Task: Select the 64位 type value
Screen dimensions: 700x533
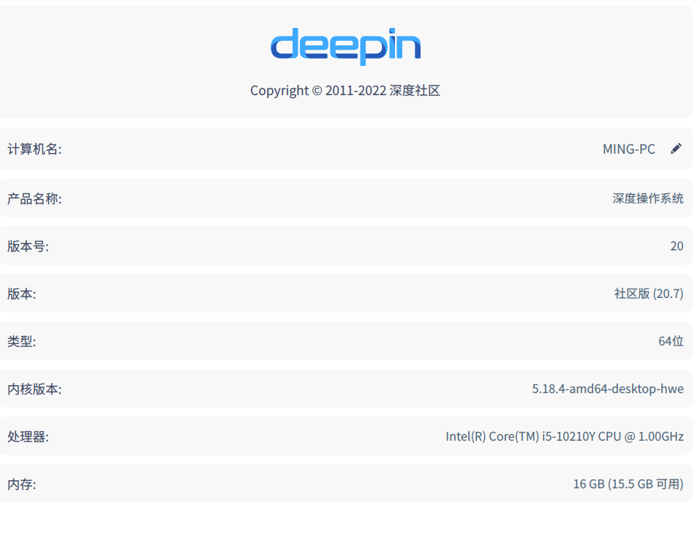Action: tap(671, 341)
